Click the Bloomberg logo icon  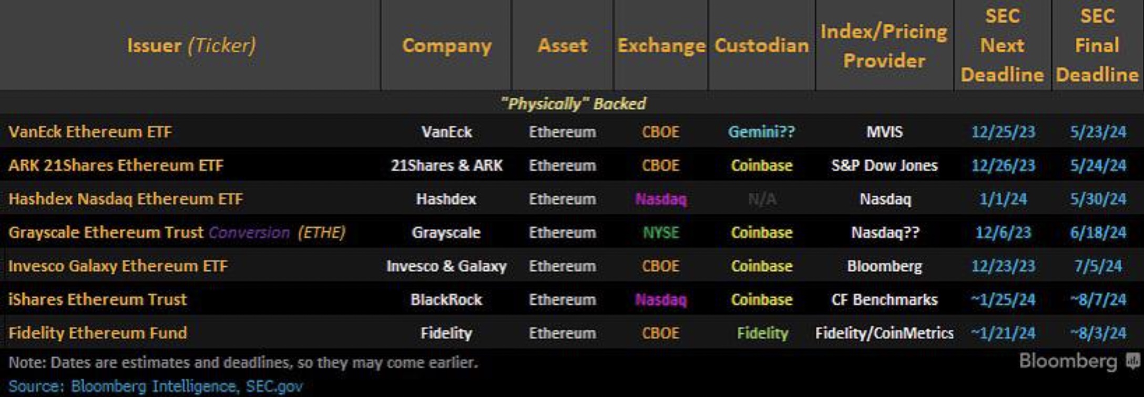1133,361
